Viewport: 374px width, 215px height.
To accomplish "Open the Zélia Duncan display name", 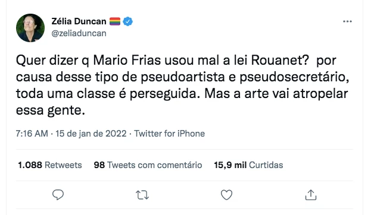I will click(x=79, y=21).
